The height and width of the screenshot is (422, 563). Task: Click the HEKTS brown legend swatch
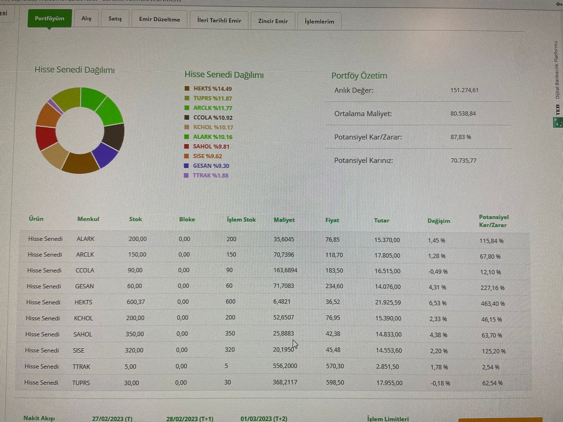187,89
